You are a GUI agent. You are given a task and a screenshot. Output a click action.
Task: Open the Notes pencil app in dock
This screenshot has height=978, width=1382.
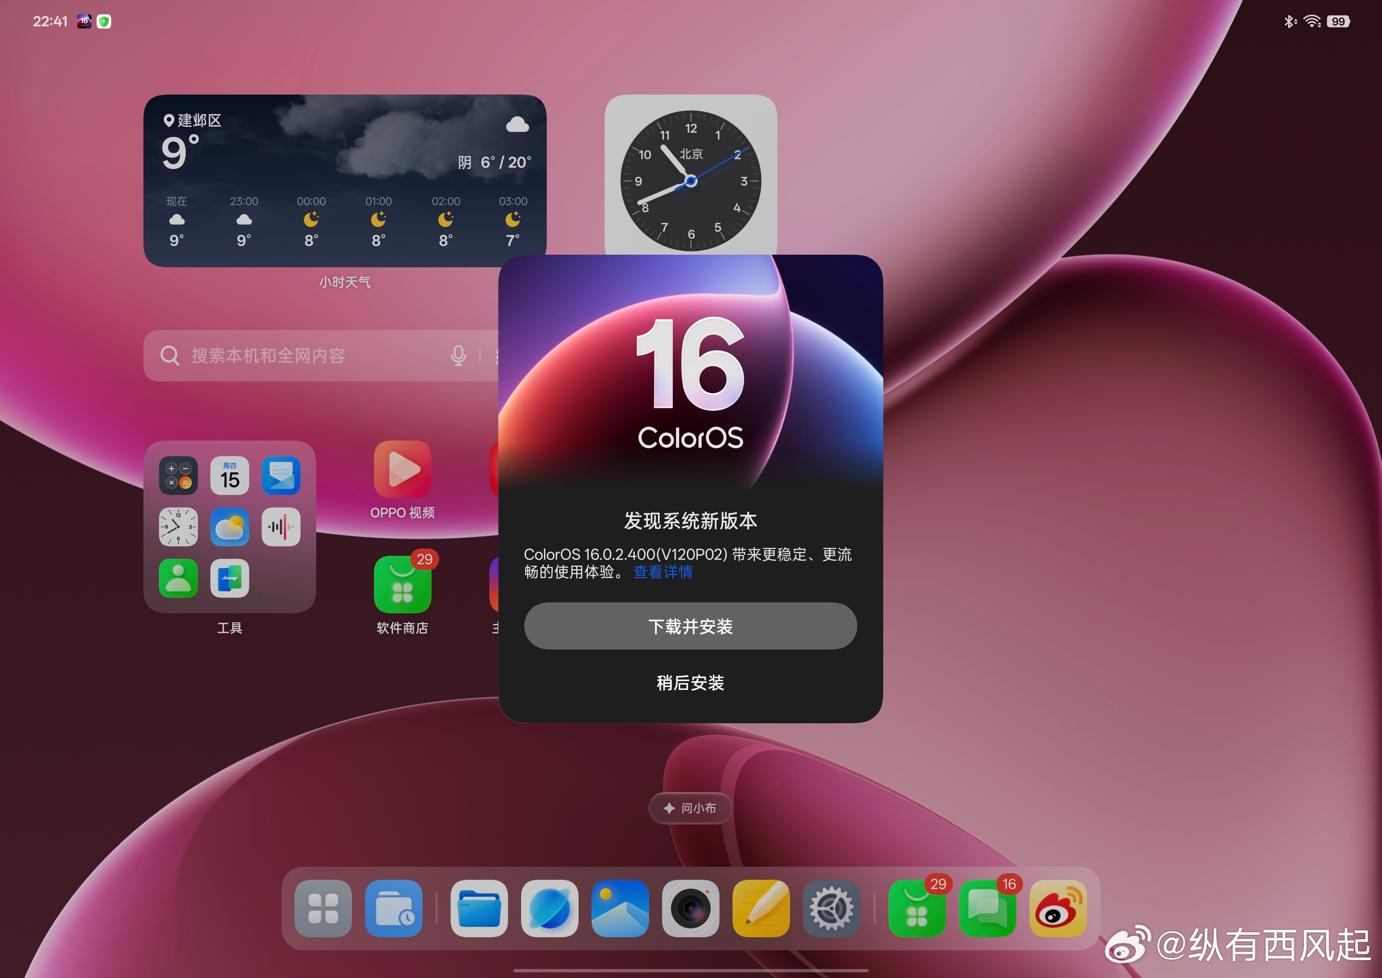761,909
